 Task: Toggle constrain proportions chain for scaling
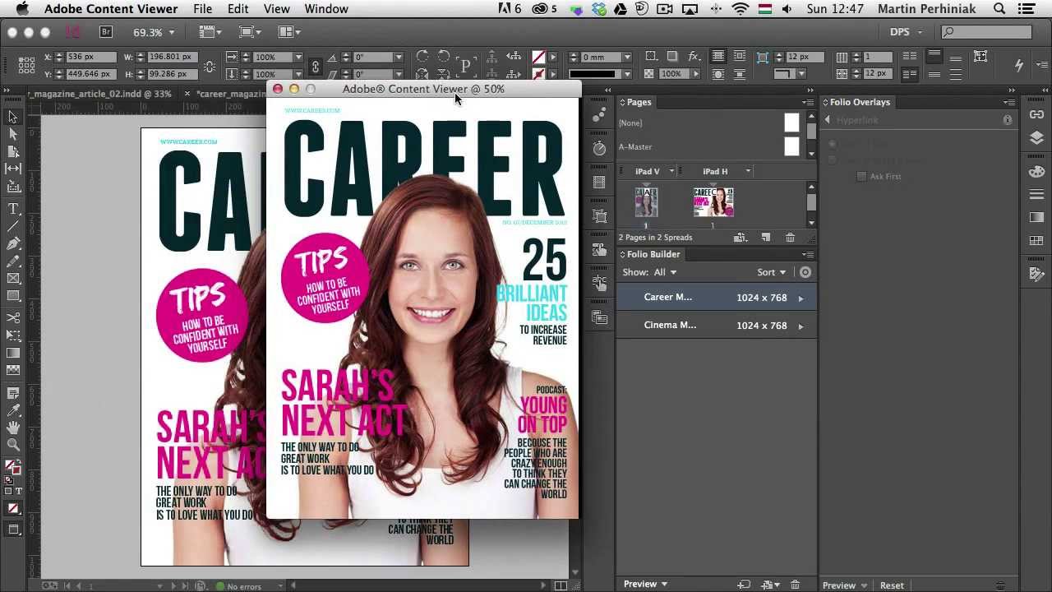[x=315, y=66]
